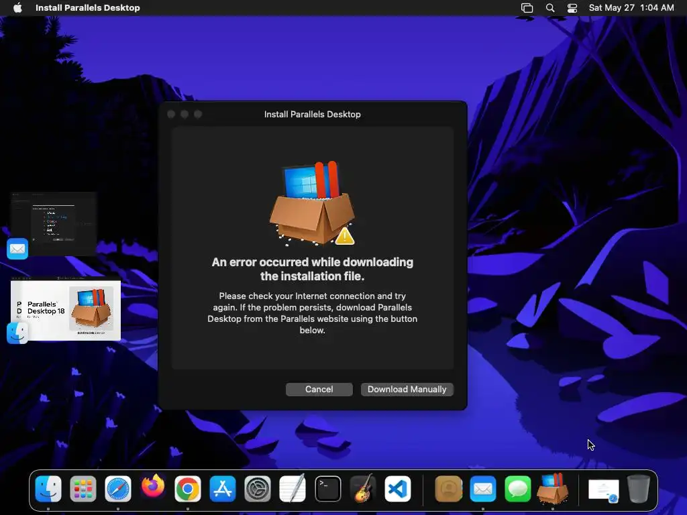Cancel the Parallels installation
The height and width of the screenshot is (515, 687).
(319, 390)
